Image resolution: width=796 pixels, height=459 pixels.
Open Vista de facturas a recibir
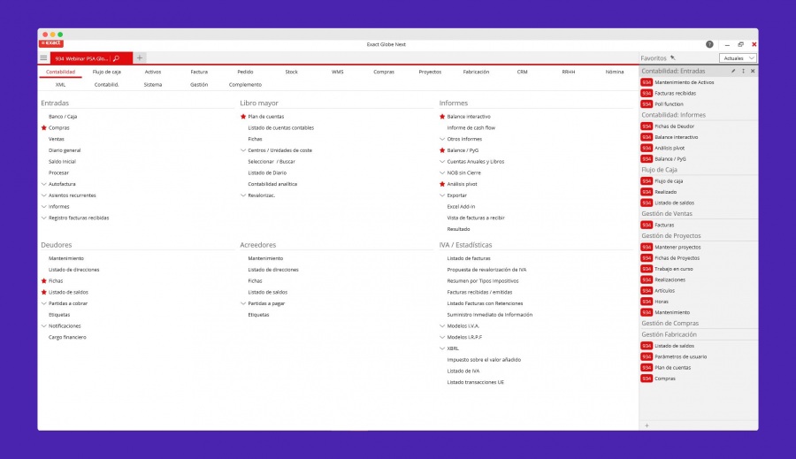(x=476, y=218)
